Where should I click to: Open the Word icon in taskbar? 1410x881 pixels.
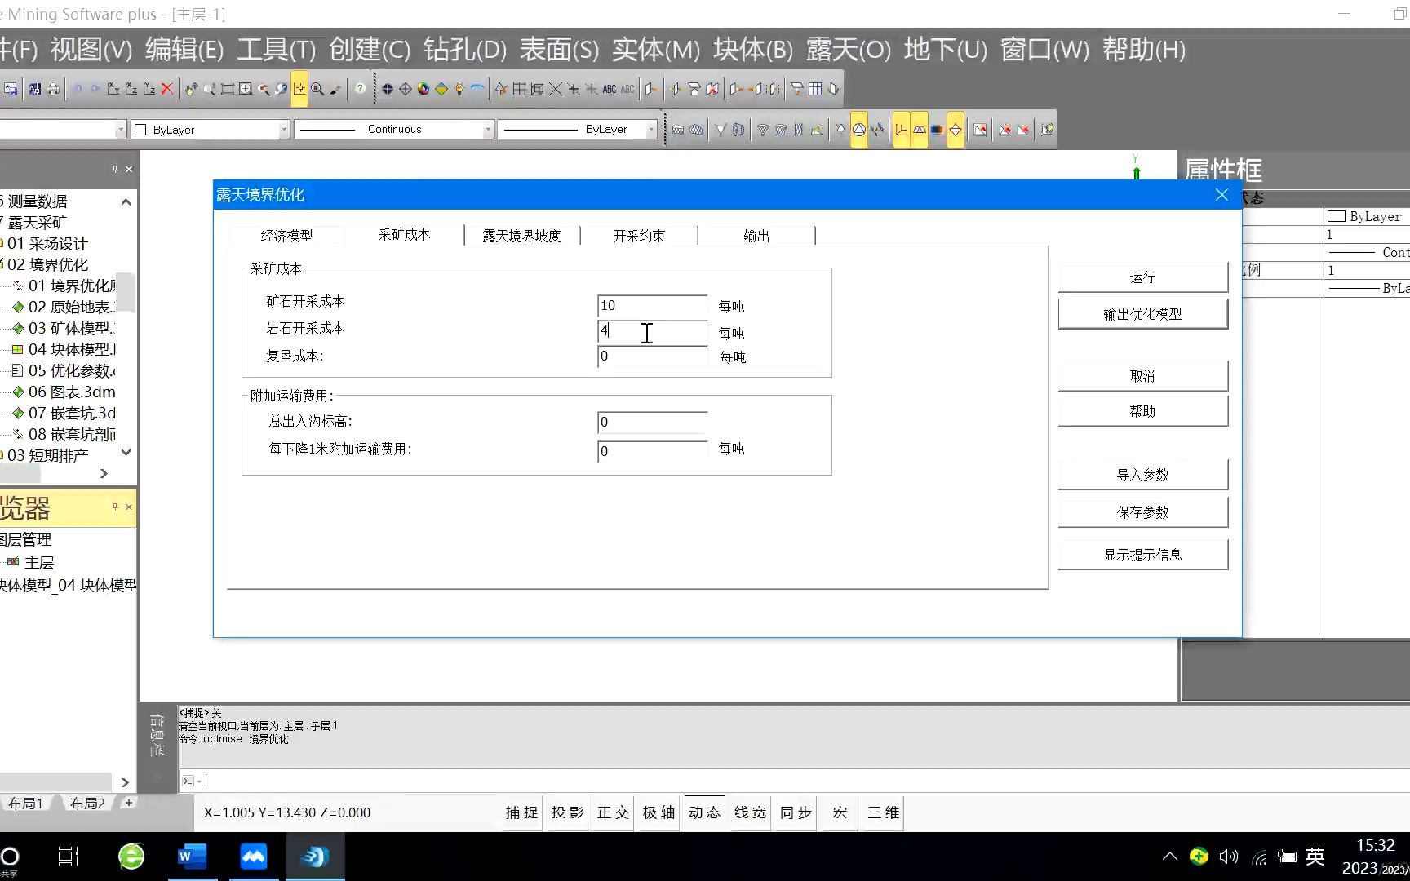[x=193, y=857]
